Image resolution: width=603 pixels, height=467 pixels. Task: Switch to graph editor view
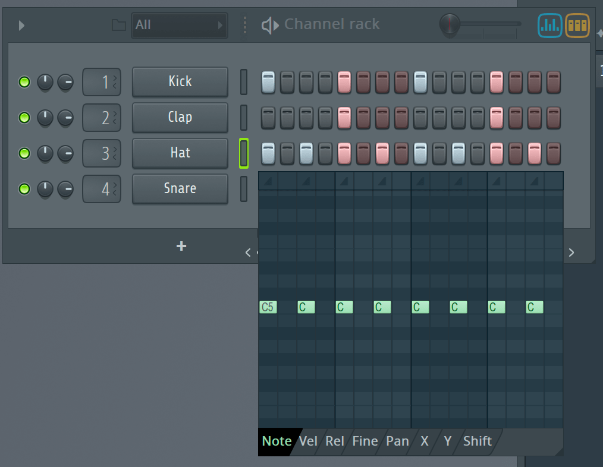[549, 25]
